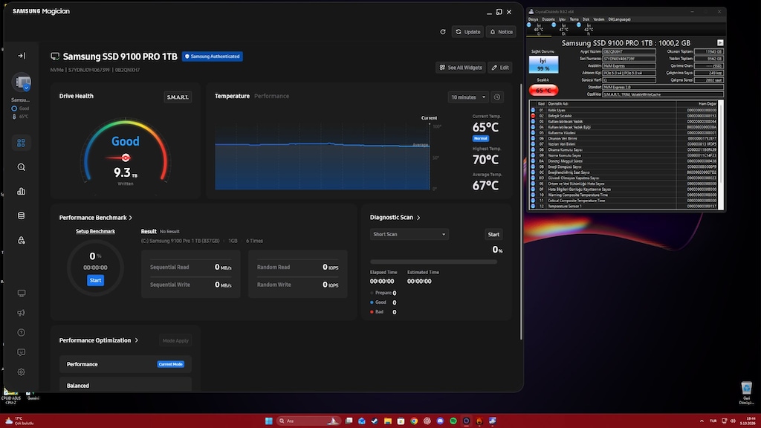Expand the Performance Optimization section chevron
The image size is (761, 428).
point(137,340)
